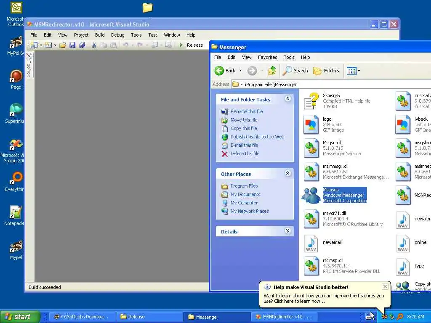Screen dimensions: 431x323
Task: Click Visual Studio tray icon under balloon
Action: tap(384, 317)
